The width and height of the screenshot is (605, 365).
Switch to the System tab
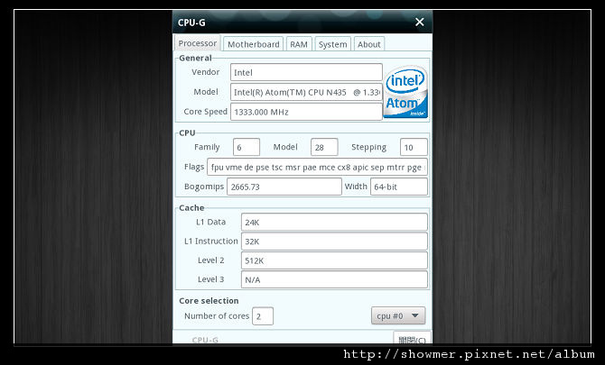pos(332,44)
